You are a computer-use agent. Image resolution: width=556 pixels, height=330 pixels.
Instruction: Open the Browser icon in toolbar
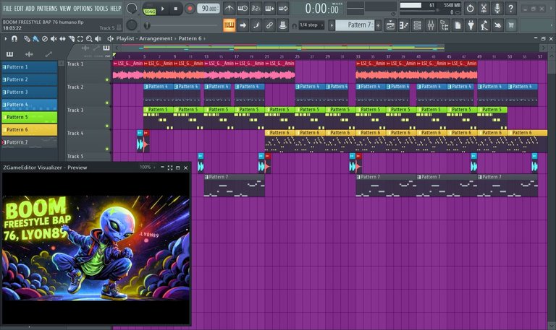click(x=444, y=25)
